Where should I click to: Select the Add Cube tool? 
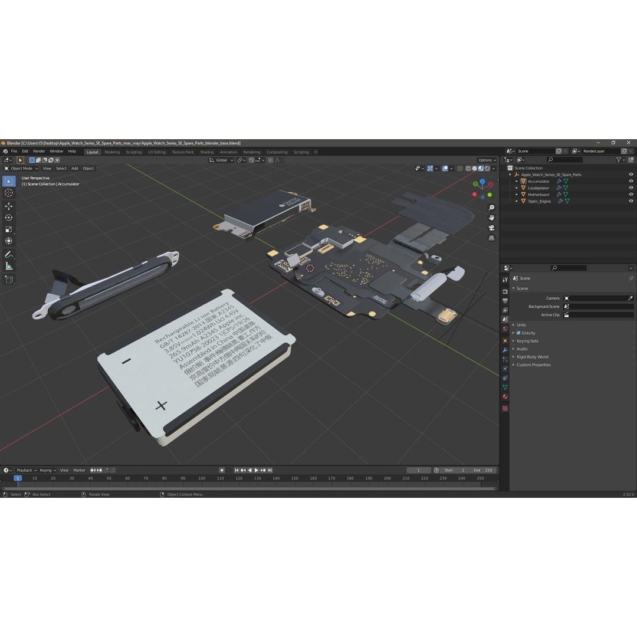(x=9, y=280)
